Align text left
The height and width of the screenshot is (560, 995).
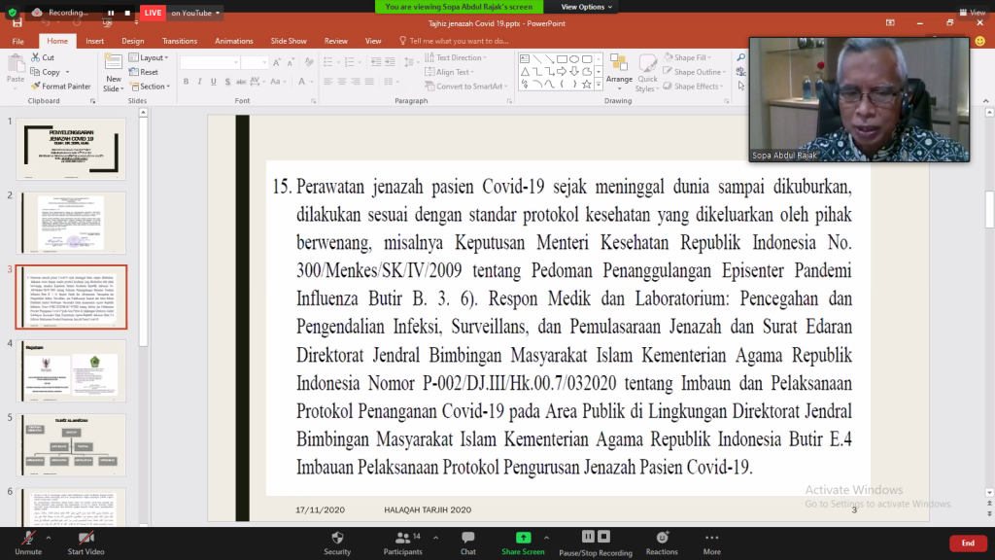click(328, 82)
